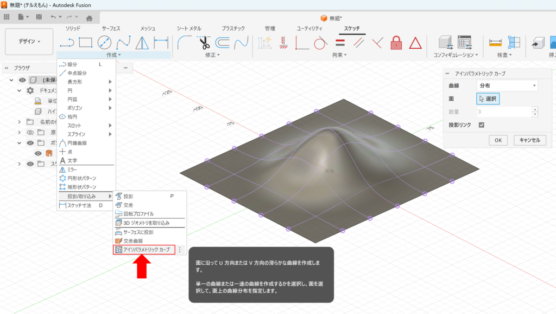Click the 数量 stepper up arrow

coord(535,109)
